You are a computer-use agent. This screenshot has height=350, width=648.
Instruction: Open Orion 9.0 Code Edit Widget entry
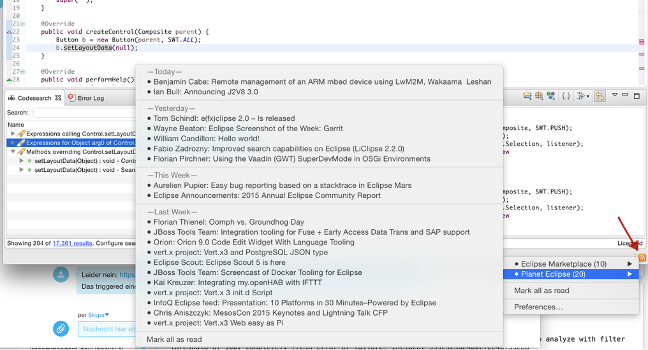(319, 242)
